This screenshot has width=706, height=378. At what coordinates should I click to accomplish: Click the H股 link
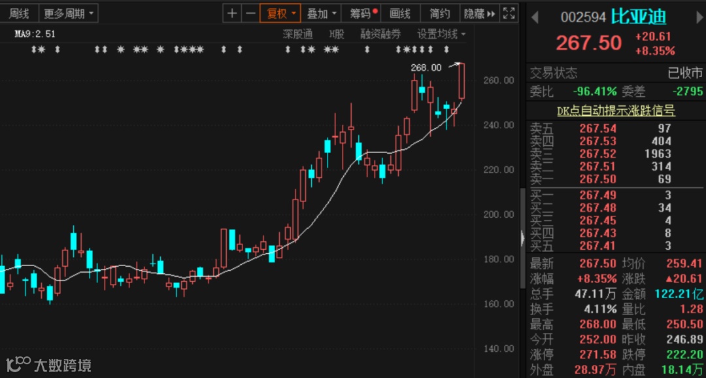pos(337,34)
